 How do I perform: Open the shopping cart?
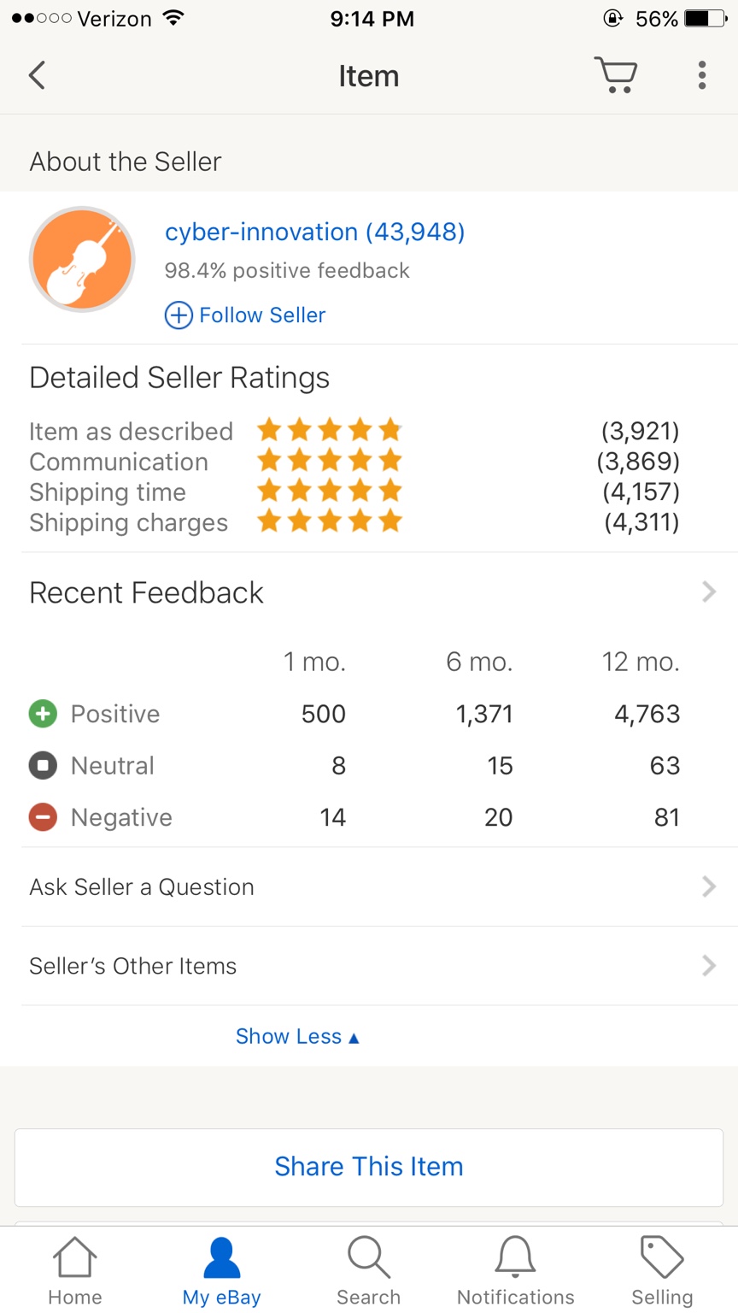click(616, 75)
